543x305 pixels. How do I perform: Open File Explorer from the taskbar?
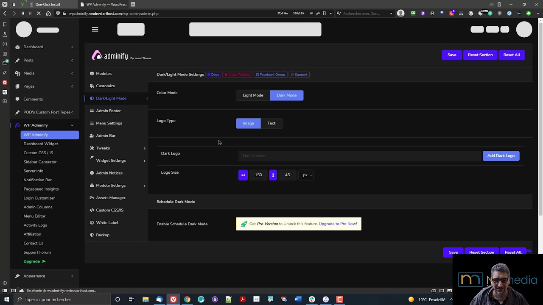tap(146, 299)
